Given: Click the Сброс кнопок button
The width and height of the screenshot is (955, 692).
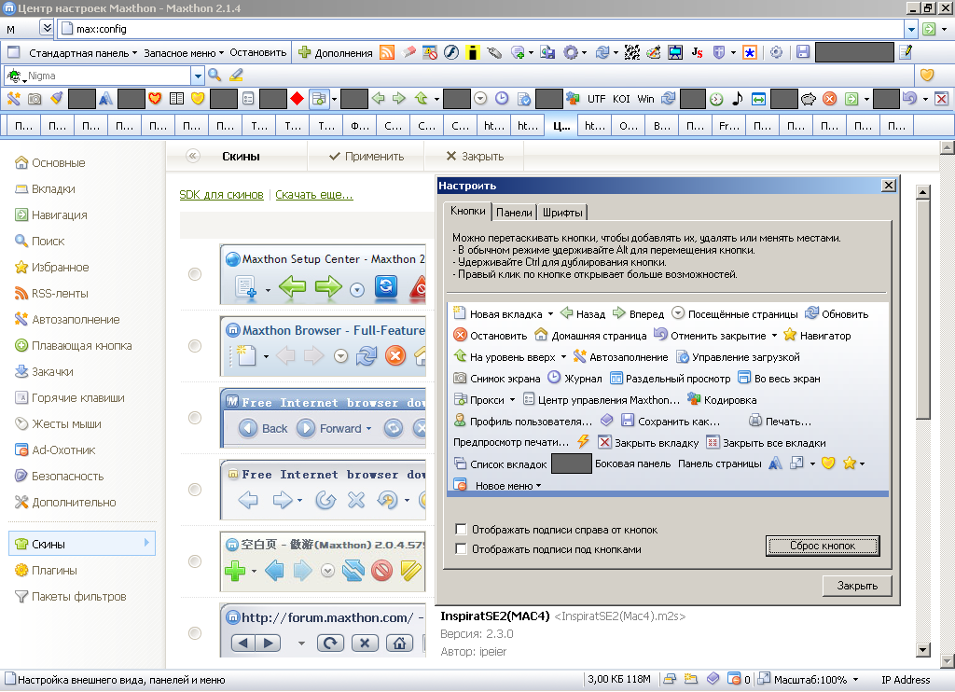Looking at the screenshot, I should 823,546.
